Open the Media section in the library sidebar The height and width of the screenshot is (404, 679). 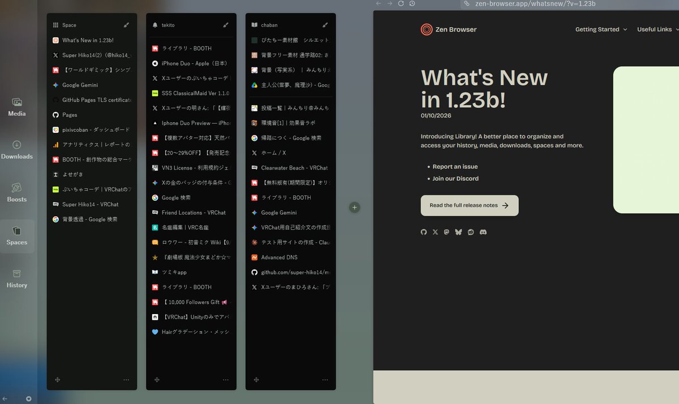(17, 107)
